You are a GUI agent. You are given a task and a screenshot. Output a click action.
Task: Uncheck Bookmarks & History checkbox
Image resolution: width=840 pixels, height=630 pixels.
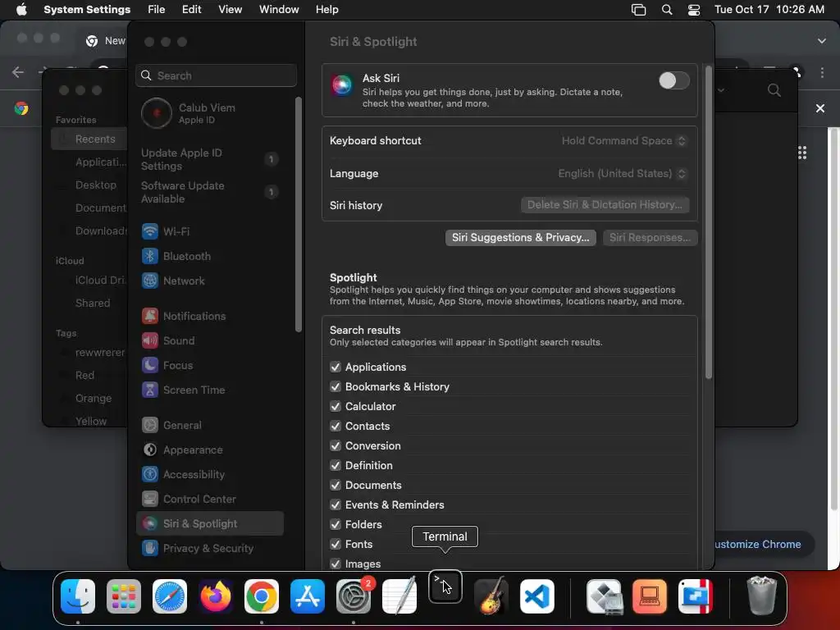click(336, 387)
